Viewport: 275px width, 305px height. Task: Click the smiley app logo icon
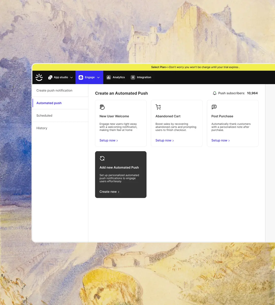pos(39,77)
